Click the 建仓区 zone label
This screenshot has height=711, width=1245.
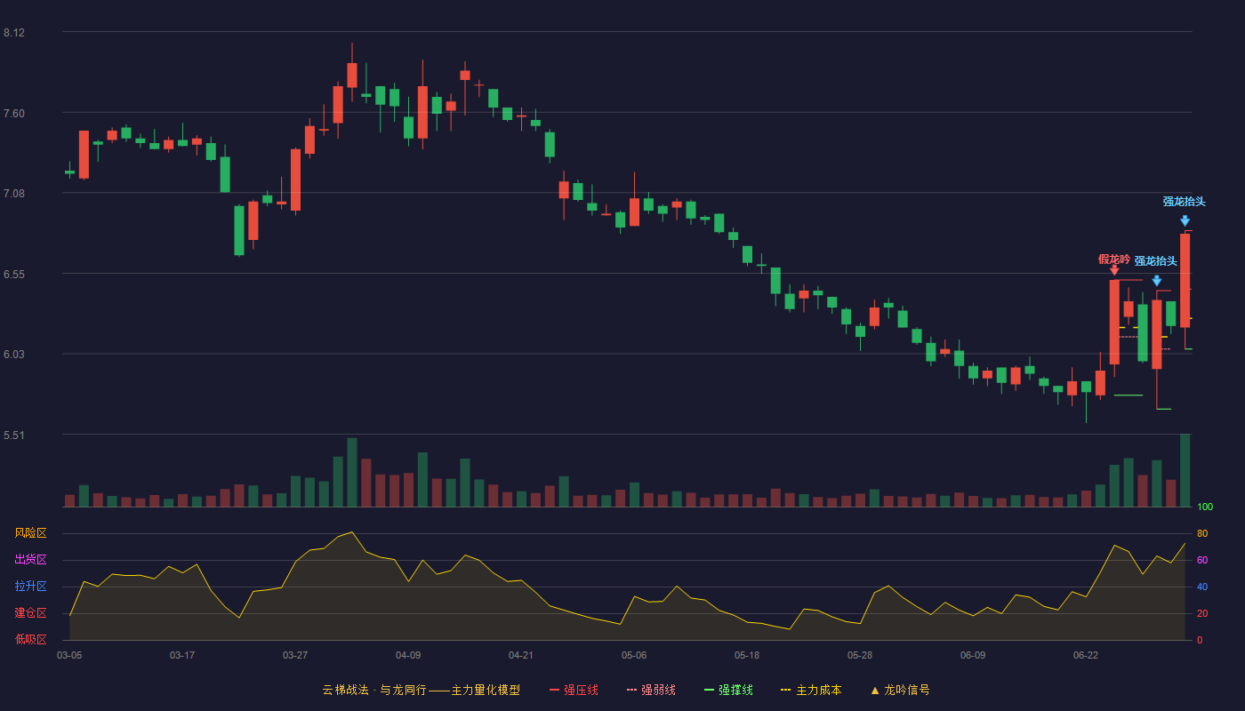point(30,613)
